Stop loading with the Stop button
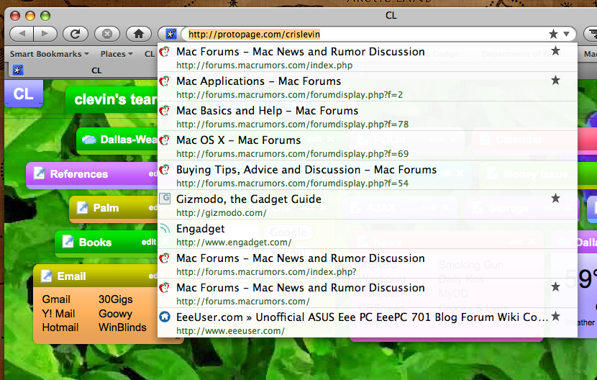Screen dimensions: 597x380 tap(107, 34)
